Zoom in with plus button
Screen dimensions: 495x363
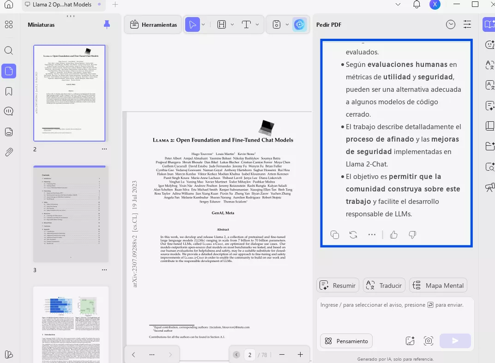pos(300,355)
